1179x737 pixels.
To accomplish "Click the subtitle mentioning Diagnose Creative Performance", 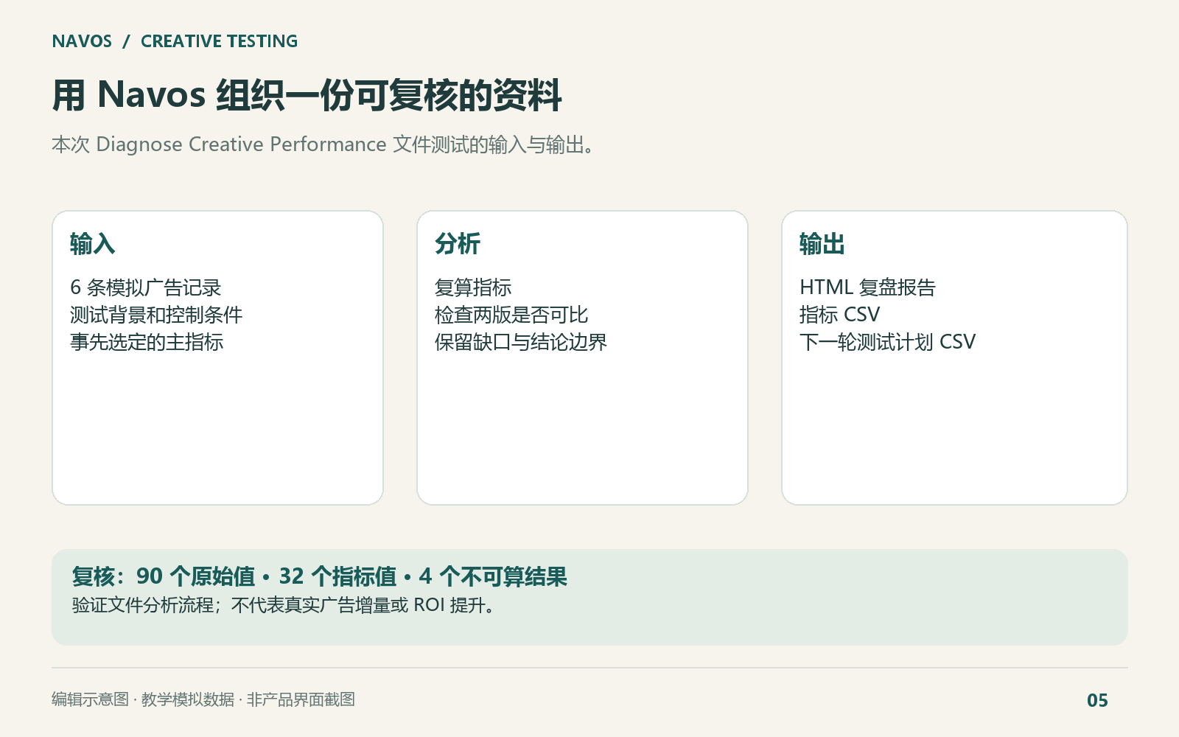I will [323, 144].
